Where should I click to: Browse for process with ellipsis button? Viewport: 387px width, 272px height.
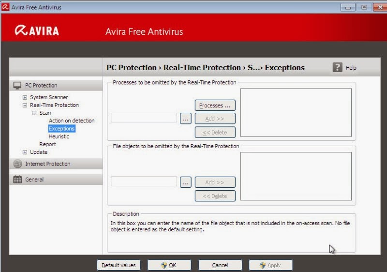[x=186, y=119]
